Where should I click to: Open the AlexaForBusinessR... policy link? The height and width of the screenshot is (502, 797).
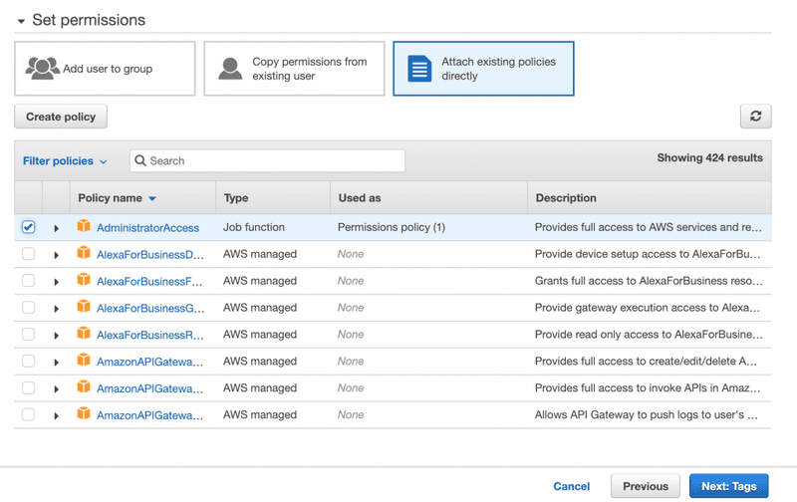tap(150, 335)
